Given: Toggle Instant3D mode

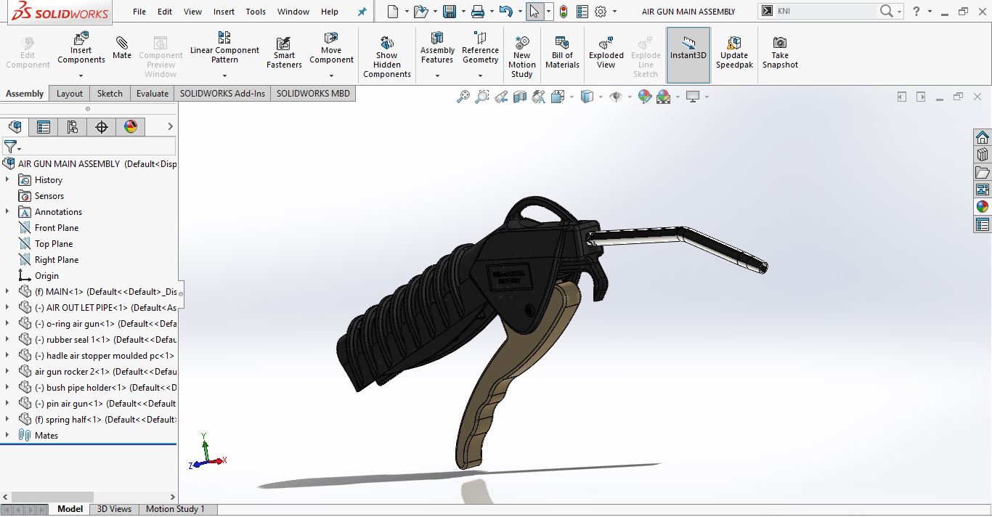Looking at the screenshot, I should pyautogui.click(x=688, y=54).
